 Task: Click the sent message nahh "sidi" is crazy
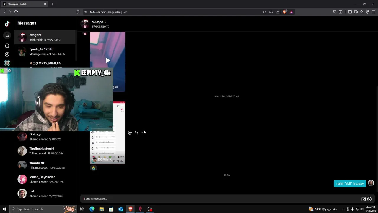350,183
